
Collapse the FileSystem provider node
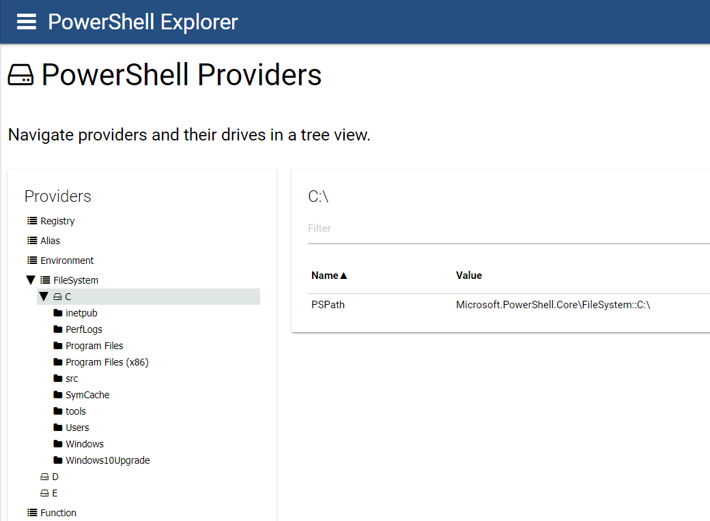pos(31,280)
